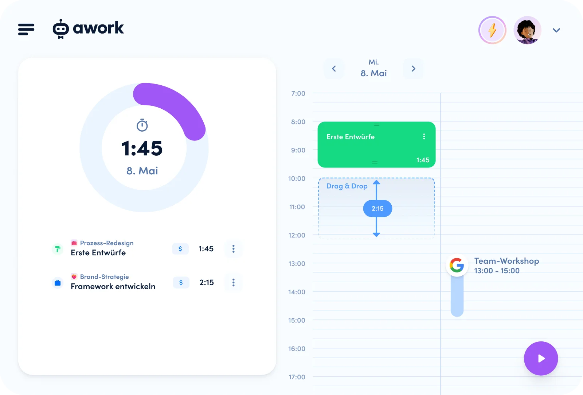Image resolution: width=583 pixels, height=395 pixels.
Task: Click the top resize handle of Erste Entwürfe
Action: (376, 125)
